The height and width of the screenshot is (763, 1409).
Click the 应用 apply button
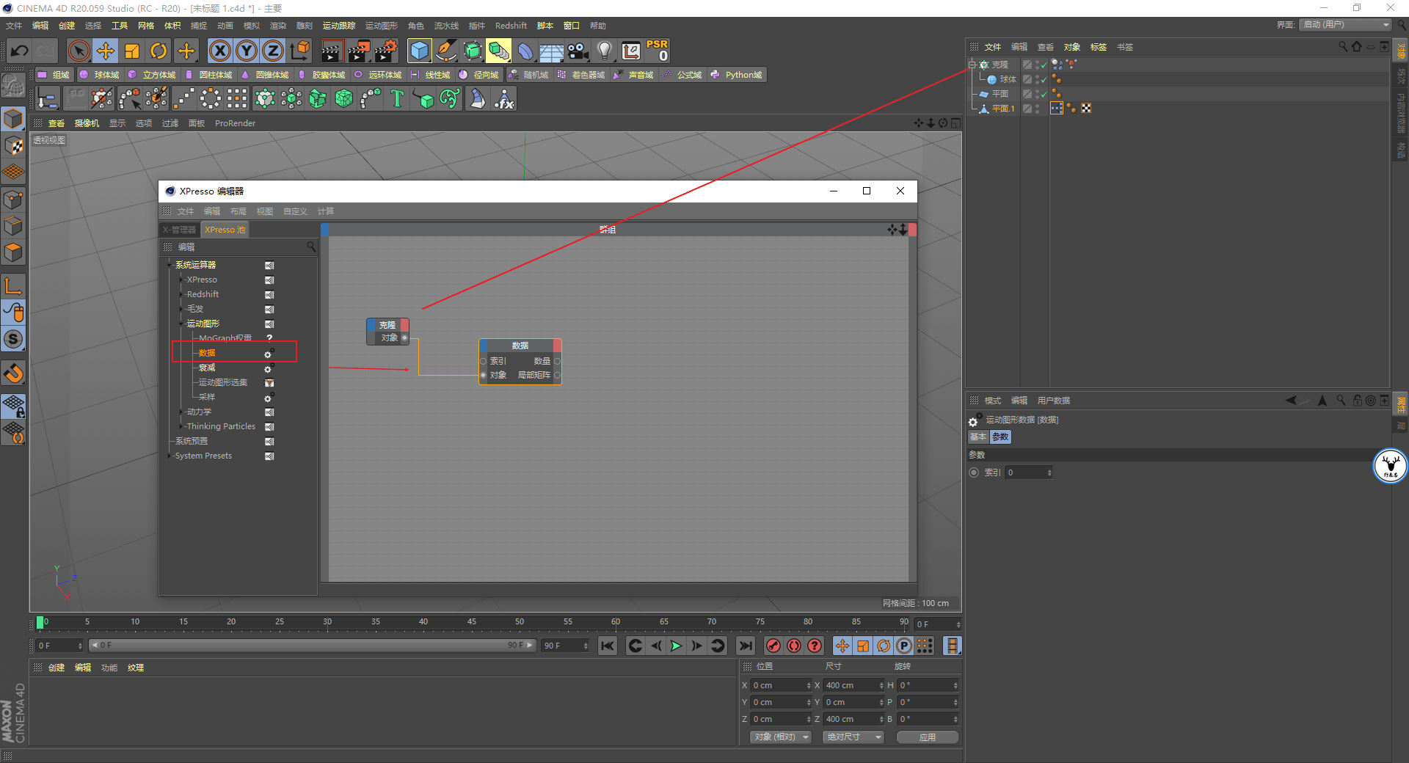(928, 737)
